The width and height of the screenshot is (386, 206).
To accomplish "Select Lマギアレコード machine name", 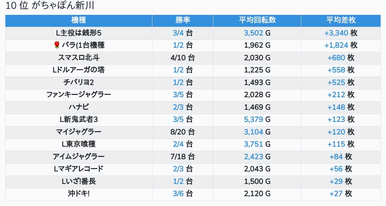I will [79, 169].
